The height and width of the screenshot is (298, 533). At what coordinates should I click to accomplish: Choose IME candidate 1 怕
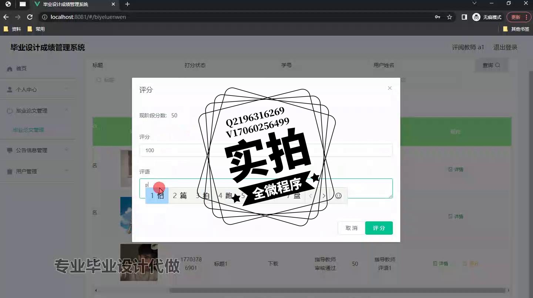click(157, 195)
